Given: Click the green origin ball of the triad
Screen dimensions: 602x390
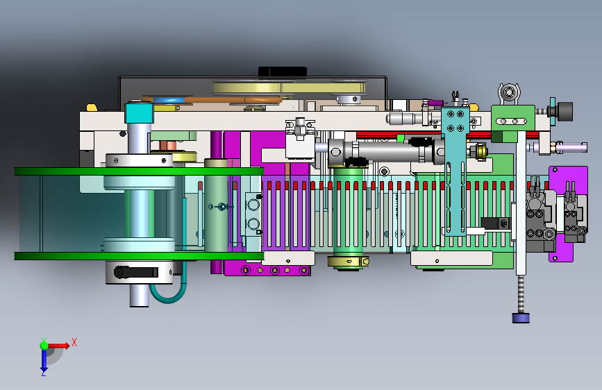Looking at the screenshot, I should pos(44,346).
